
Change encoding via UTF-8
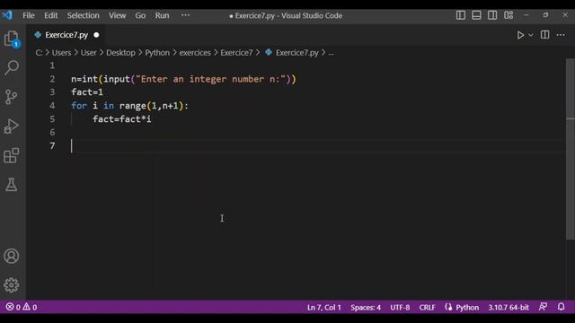click(400, 307)
